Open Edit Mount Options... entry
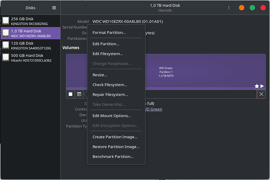 pyautogui.click(x=112, y=116)
